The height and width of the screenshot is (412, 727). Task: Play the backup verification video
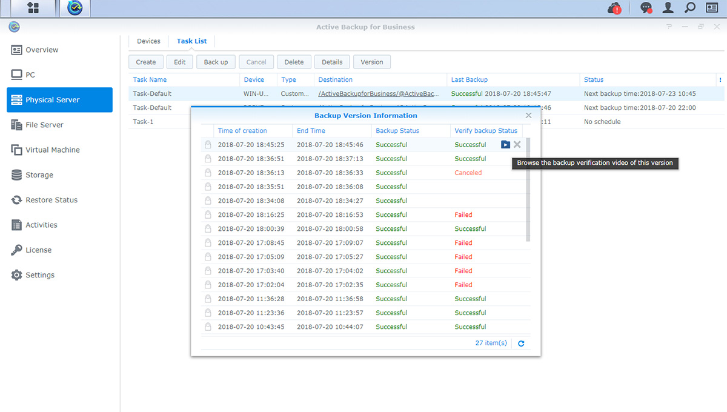click(x=505, y=145)
